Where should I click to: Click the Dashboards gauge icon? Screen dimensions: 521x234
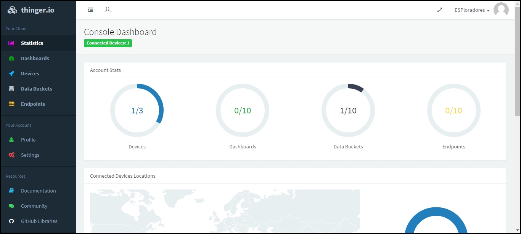[x=11, y=58]
